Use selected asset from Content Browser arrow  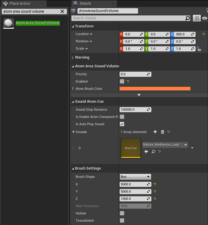[146, 152]
